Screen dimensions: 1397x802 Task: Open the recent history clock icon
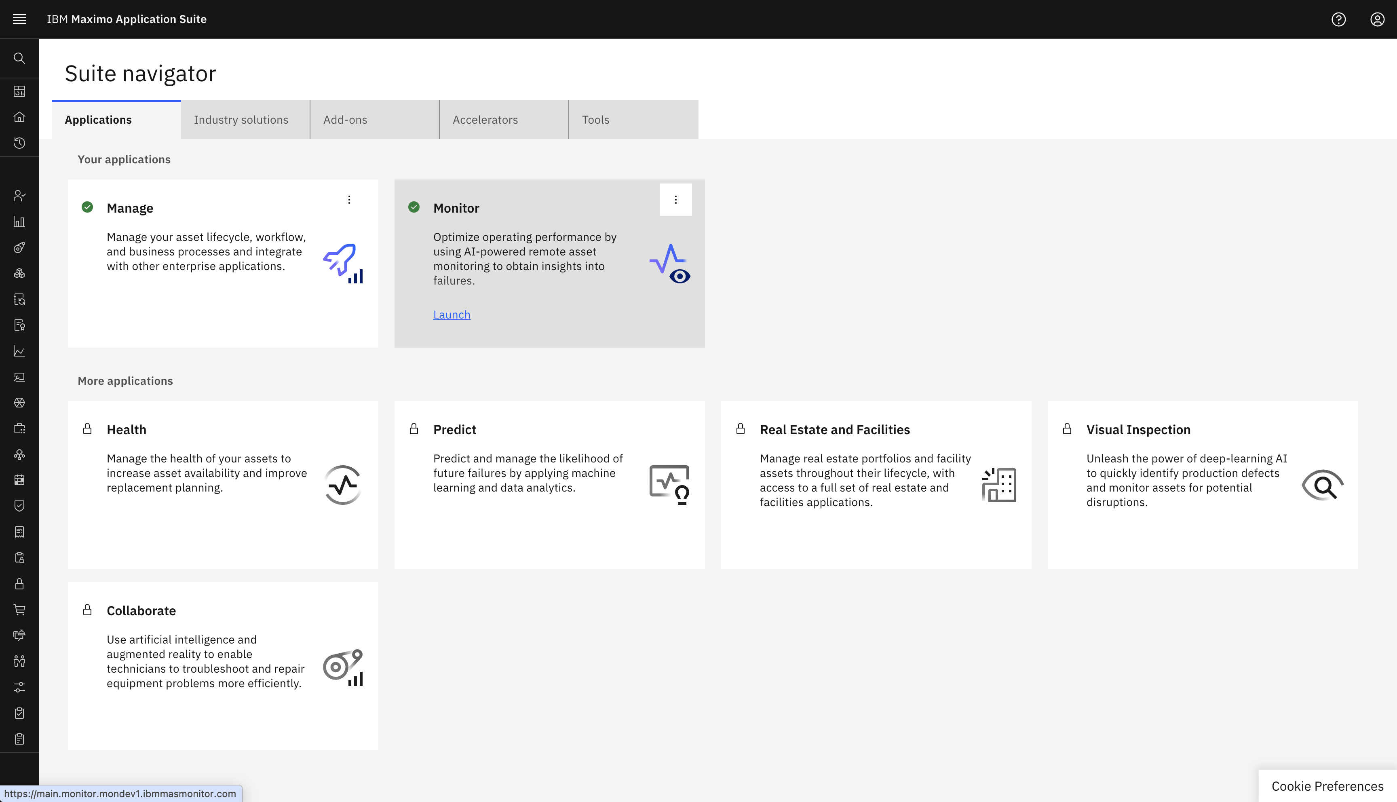[19, 143]
